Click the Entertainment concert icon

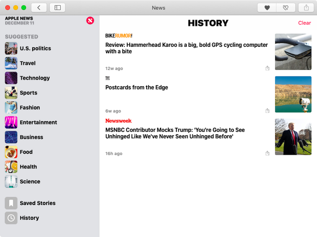tap(11, 123)
